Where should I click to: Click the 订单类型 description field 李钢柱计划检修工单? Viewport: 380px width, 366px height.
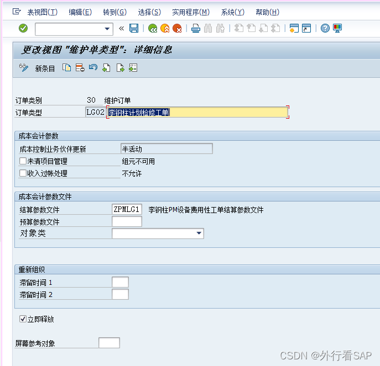[x=198, y=112]
